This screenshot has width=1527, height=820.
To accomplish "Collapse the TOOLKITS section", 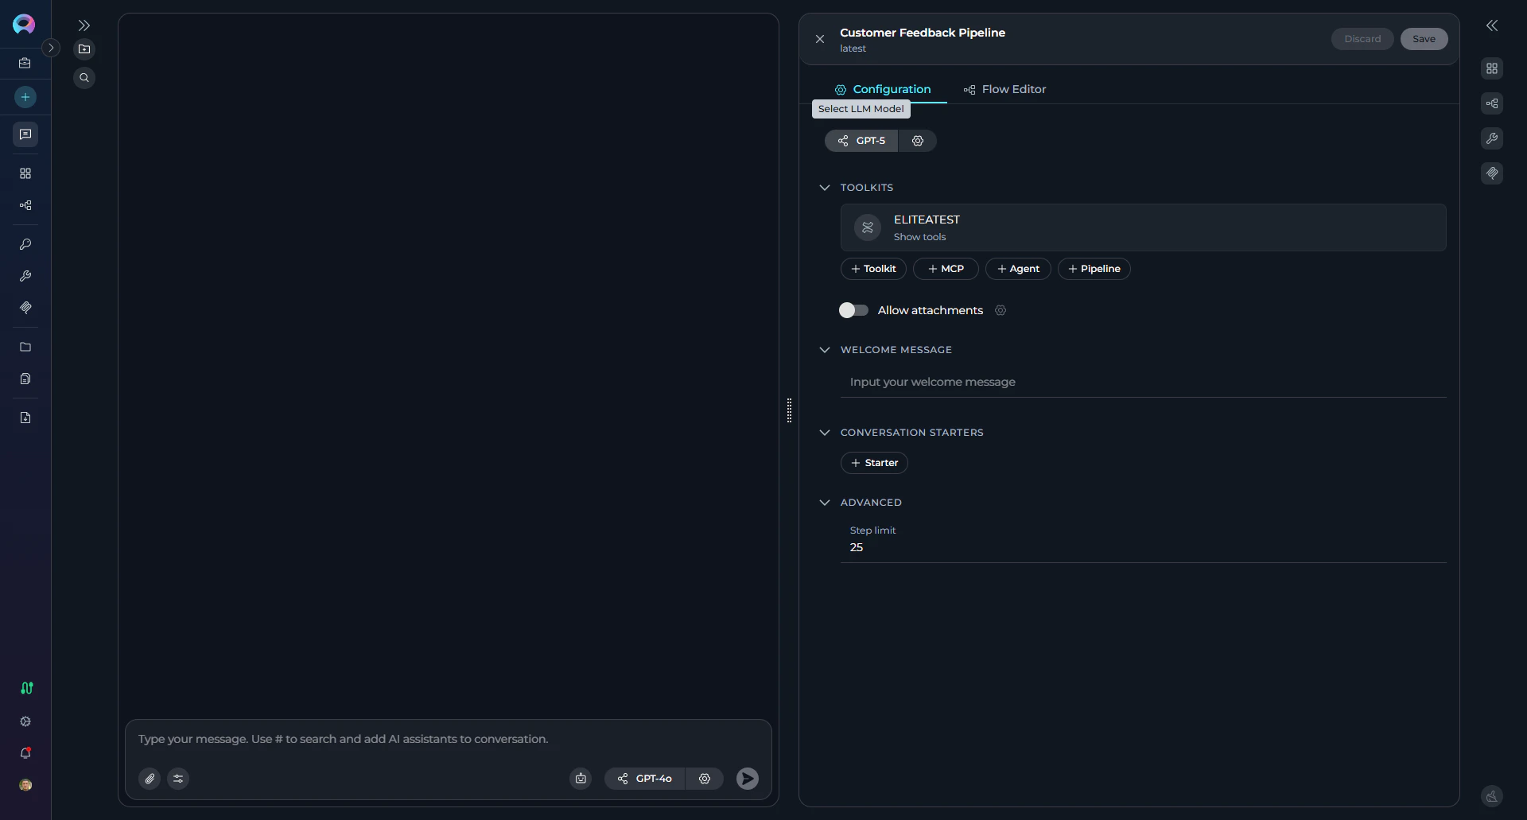I will 825,187.
